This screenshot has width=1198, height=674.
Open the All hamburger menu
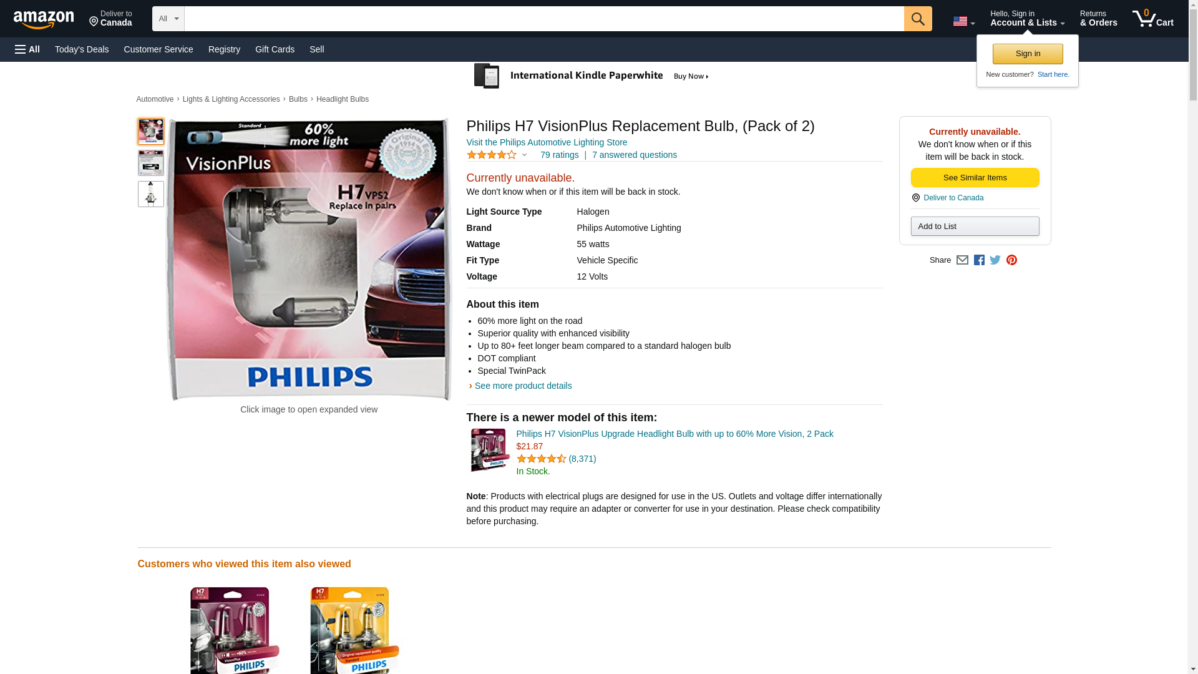tap(27, 49)
